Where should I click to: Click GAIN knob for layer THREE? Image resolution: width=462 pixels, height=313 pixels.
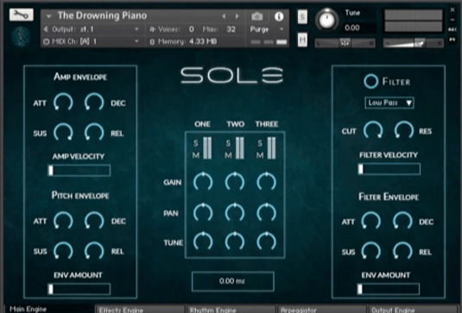tap(266, 181)
